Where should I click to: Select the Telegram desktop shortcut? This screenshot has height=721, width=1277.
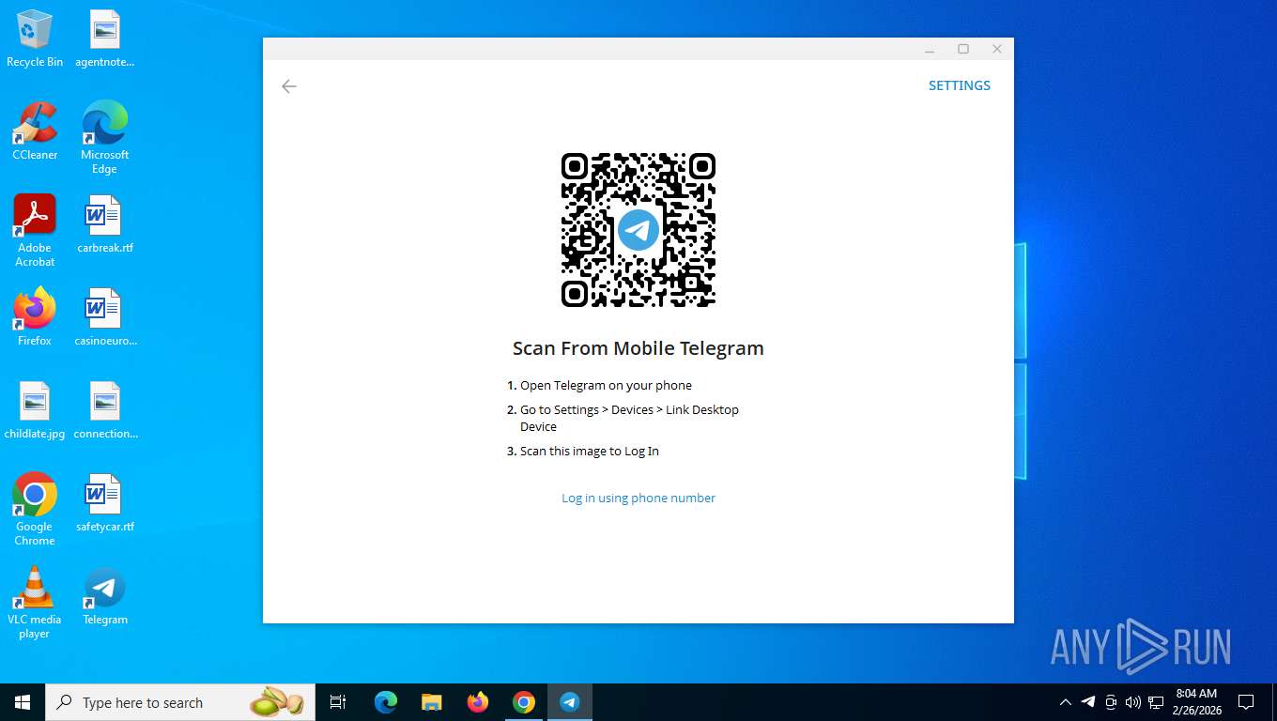pyautogui.click(x=105, y=596)
